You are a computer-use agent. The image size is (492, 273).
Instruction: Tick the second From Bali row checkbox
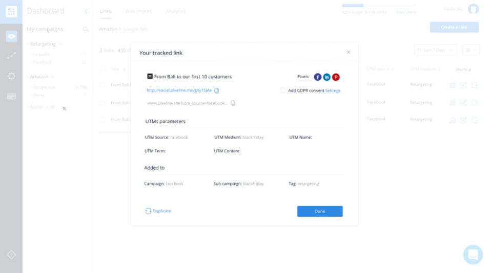[102, 103]
